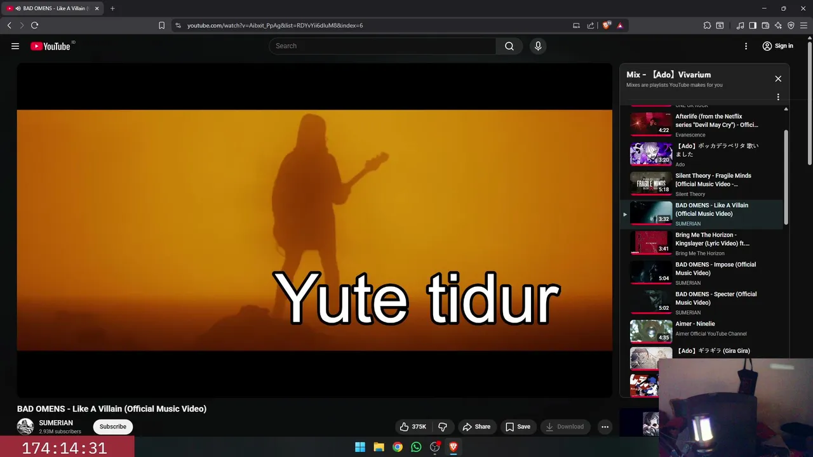
Task: Click the Mix playlist scrollbar
Action: coord(786,177)
